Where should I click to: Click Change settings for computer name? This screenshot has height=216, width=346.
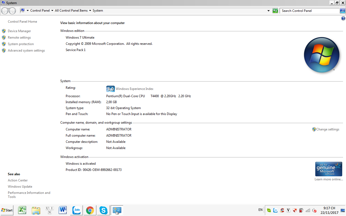click(x=328, y=129)
